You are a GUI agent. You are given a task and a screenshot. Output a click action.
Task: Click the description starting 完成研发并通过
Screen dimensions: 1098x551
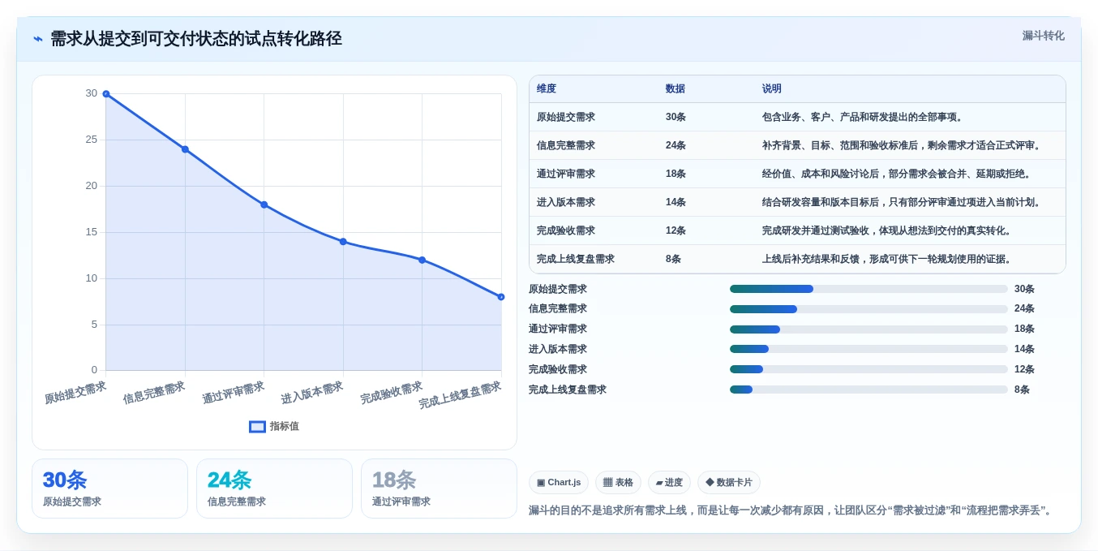[x=888, y=230]
